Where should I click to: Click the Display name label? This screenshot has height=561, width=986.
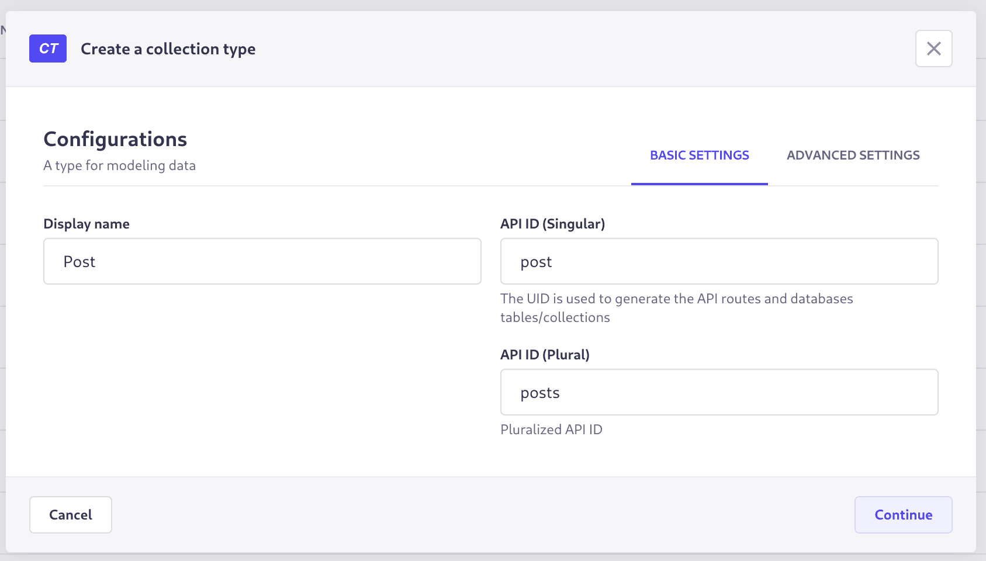[x=87, y=224]
